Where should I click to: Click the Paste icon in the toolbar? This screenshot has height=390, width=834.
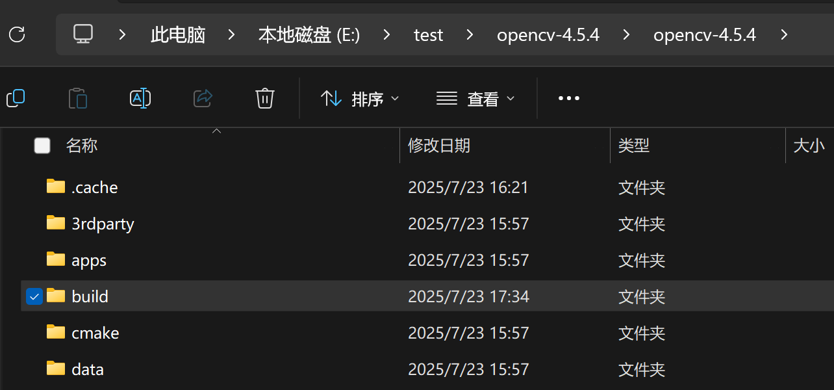(x=78, y=98)
